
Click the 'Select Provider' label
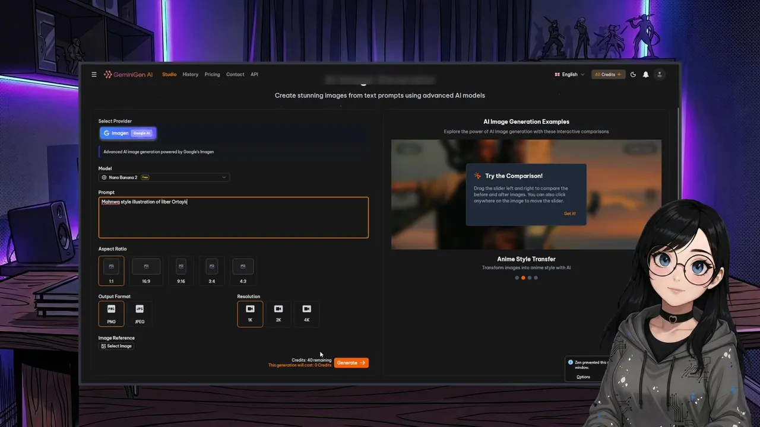click(x=115, y=121)
